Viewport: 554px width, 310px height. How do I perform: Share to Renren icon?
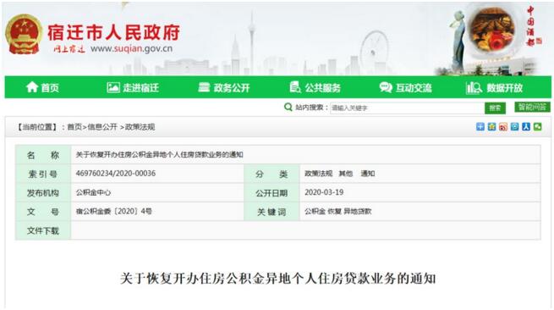(x=526, y=127)
